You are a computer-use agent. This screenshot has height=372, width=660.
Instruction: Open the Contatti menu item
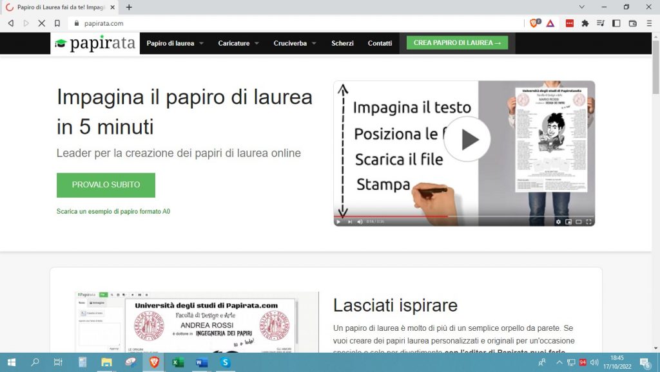pos(380,43)
